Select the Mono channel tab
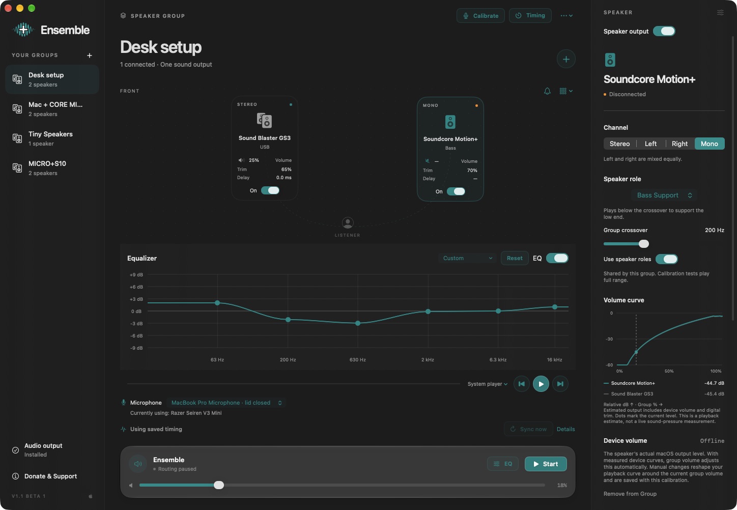Image resolution: width=737 pixels, height=510 pixels. (709, 144)
